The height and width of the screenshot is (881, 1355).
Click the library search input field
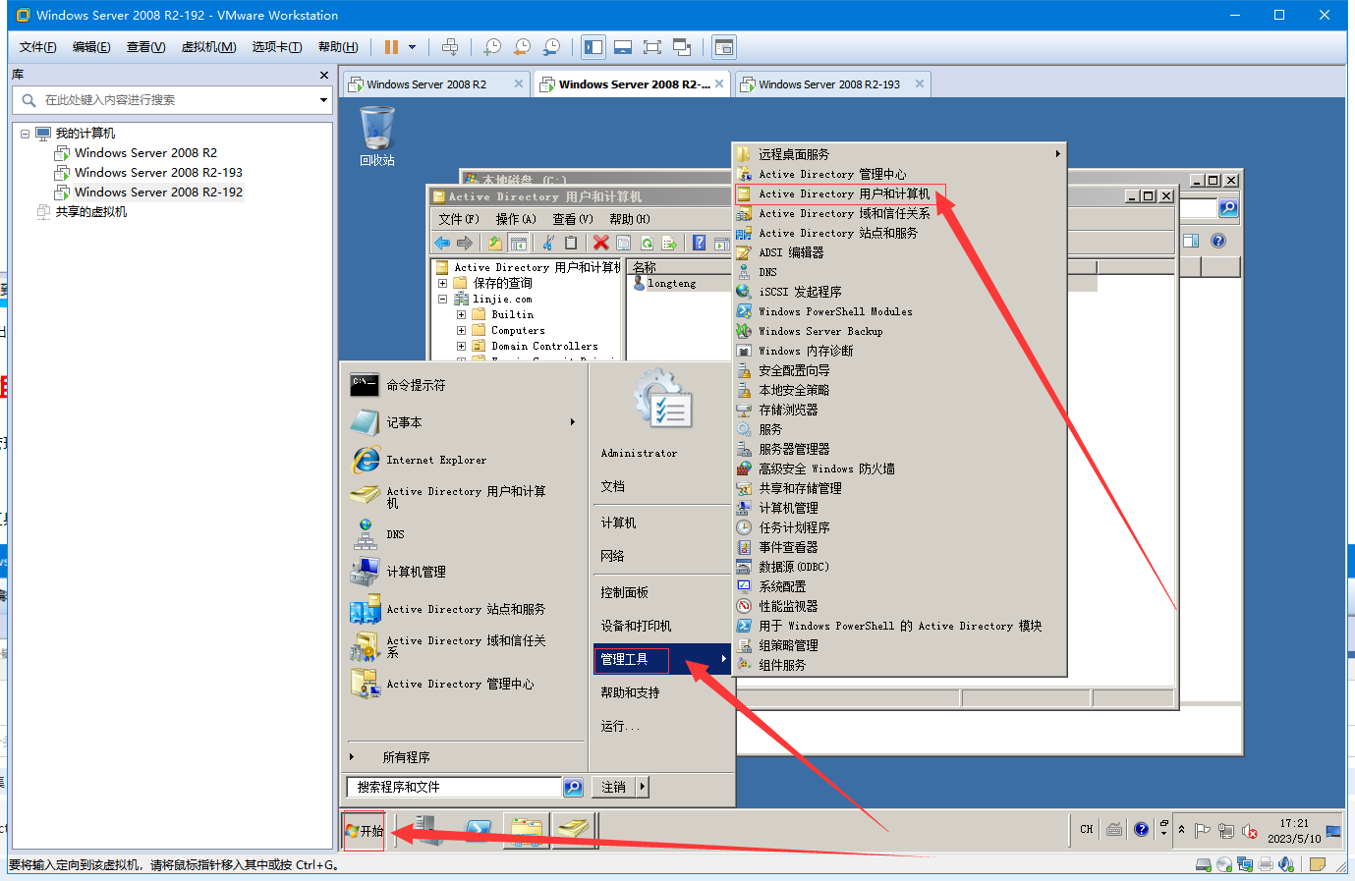coord(165,100)
